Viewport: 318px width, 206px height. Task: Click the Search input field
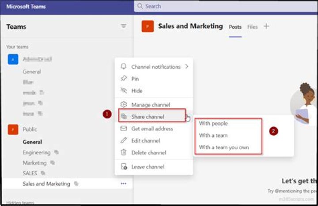(226, 6)
